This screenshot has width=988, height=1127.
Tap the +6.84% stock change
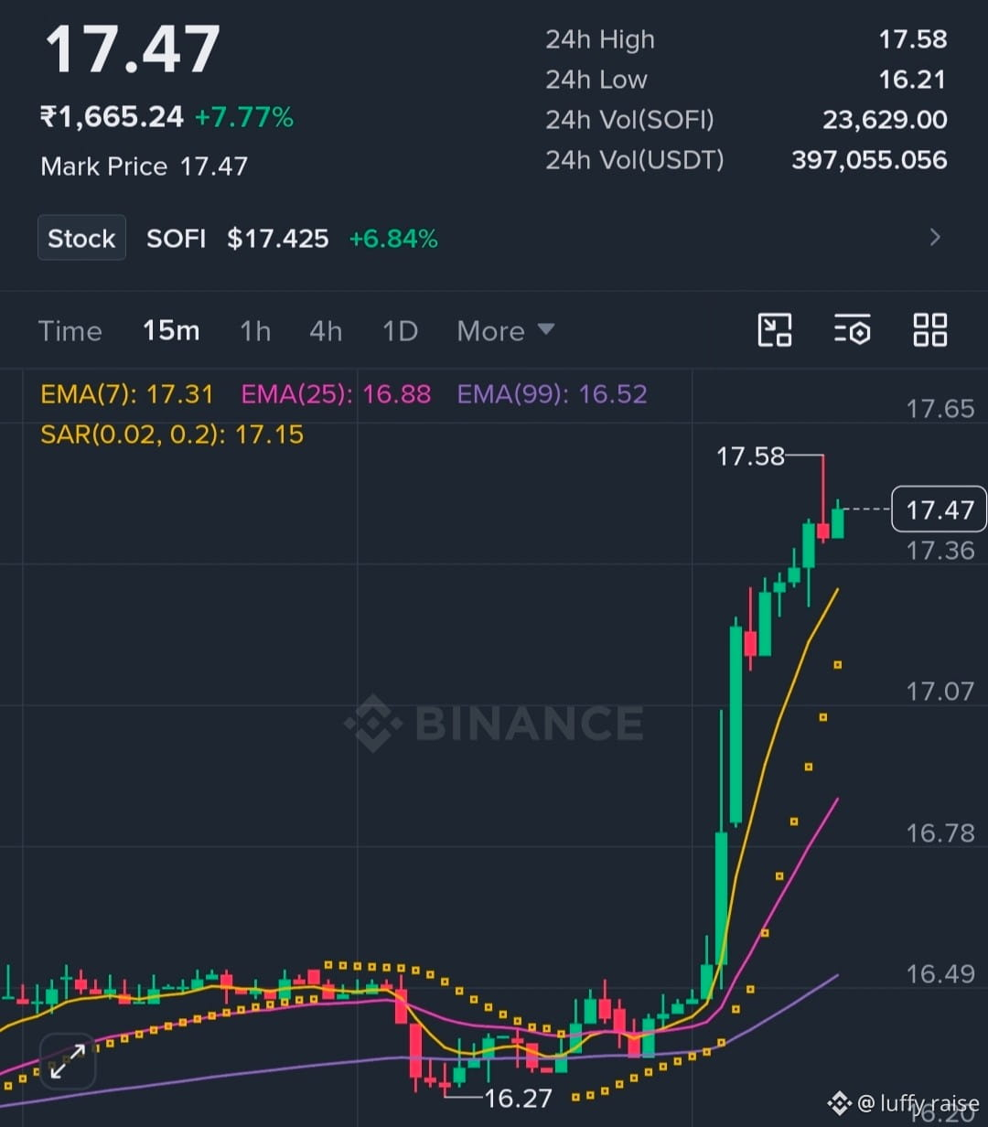393,239
